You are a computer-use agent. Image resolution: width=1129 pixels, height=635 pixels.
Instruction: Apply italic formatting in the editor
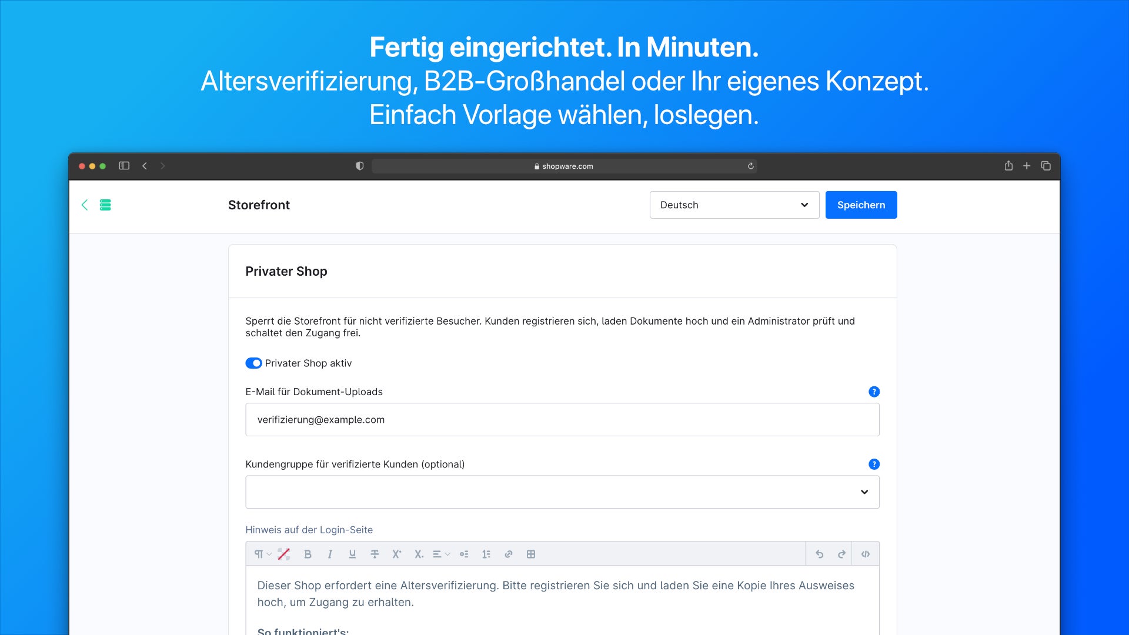tap(330, 553)
